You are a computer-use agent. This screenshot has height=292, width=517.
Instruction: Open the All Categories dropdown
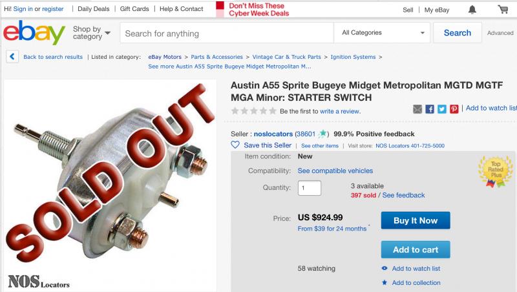point(383,33)
